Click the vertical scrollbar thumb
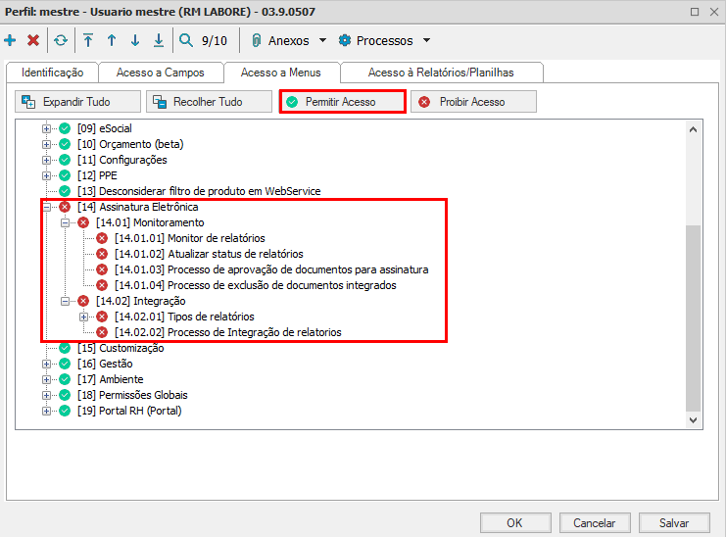This screenshot has height=537, width=726. tap(693, 318)
